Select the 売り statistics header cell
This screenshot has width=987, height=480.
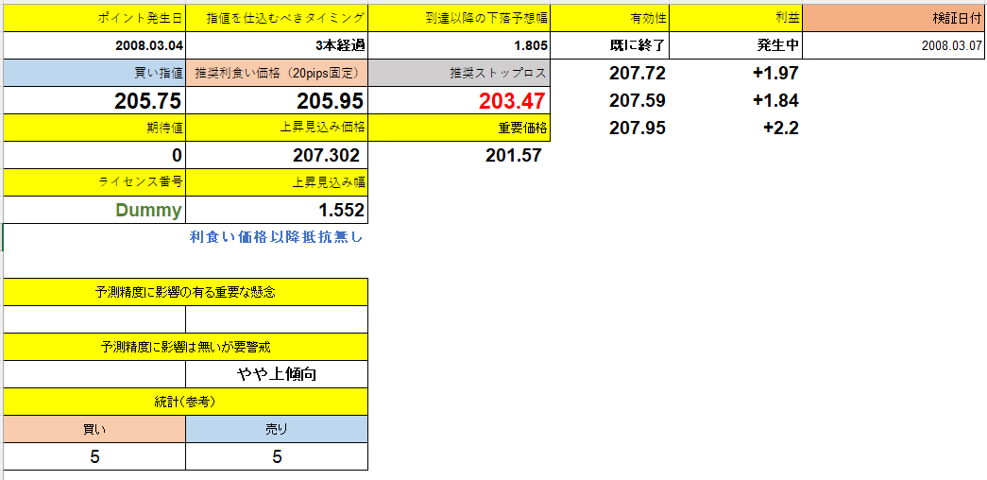pos(277,429)
